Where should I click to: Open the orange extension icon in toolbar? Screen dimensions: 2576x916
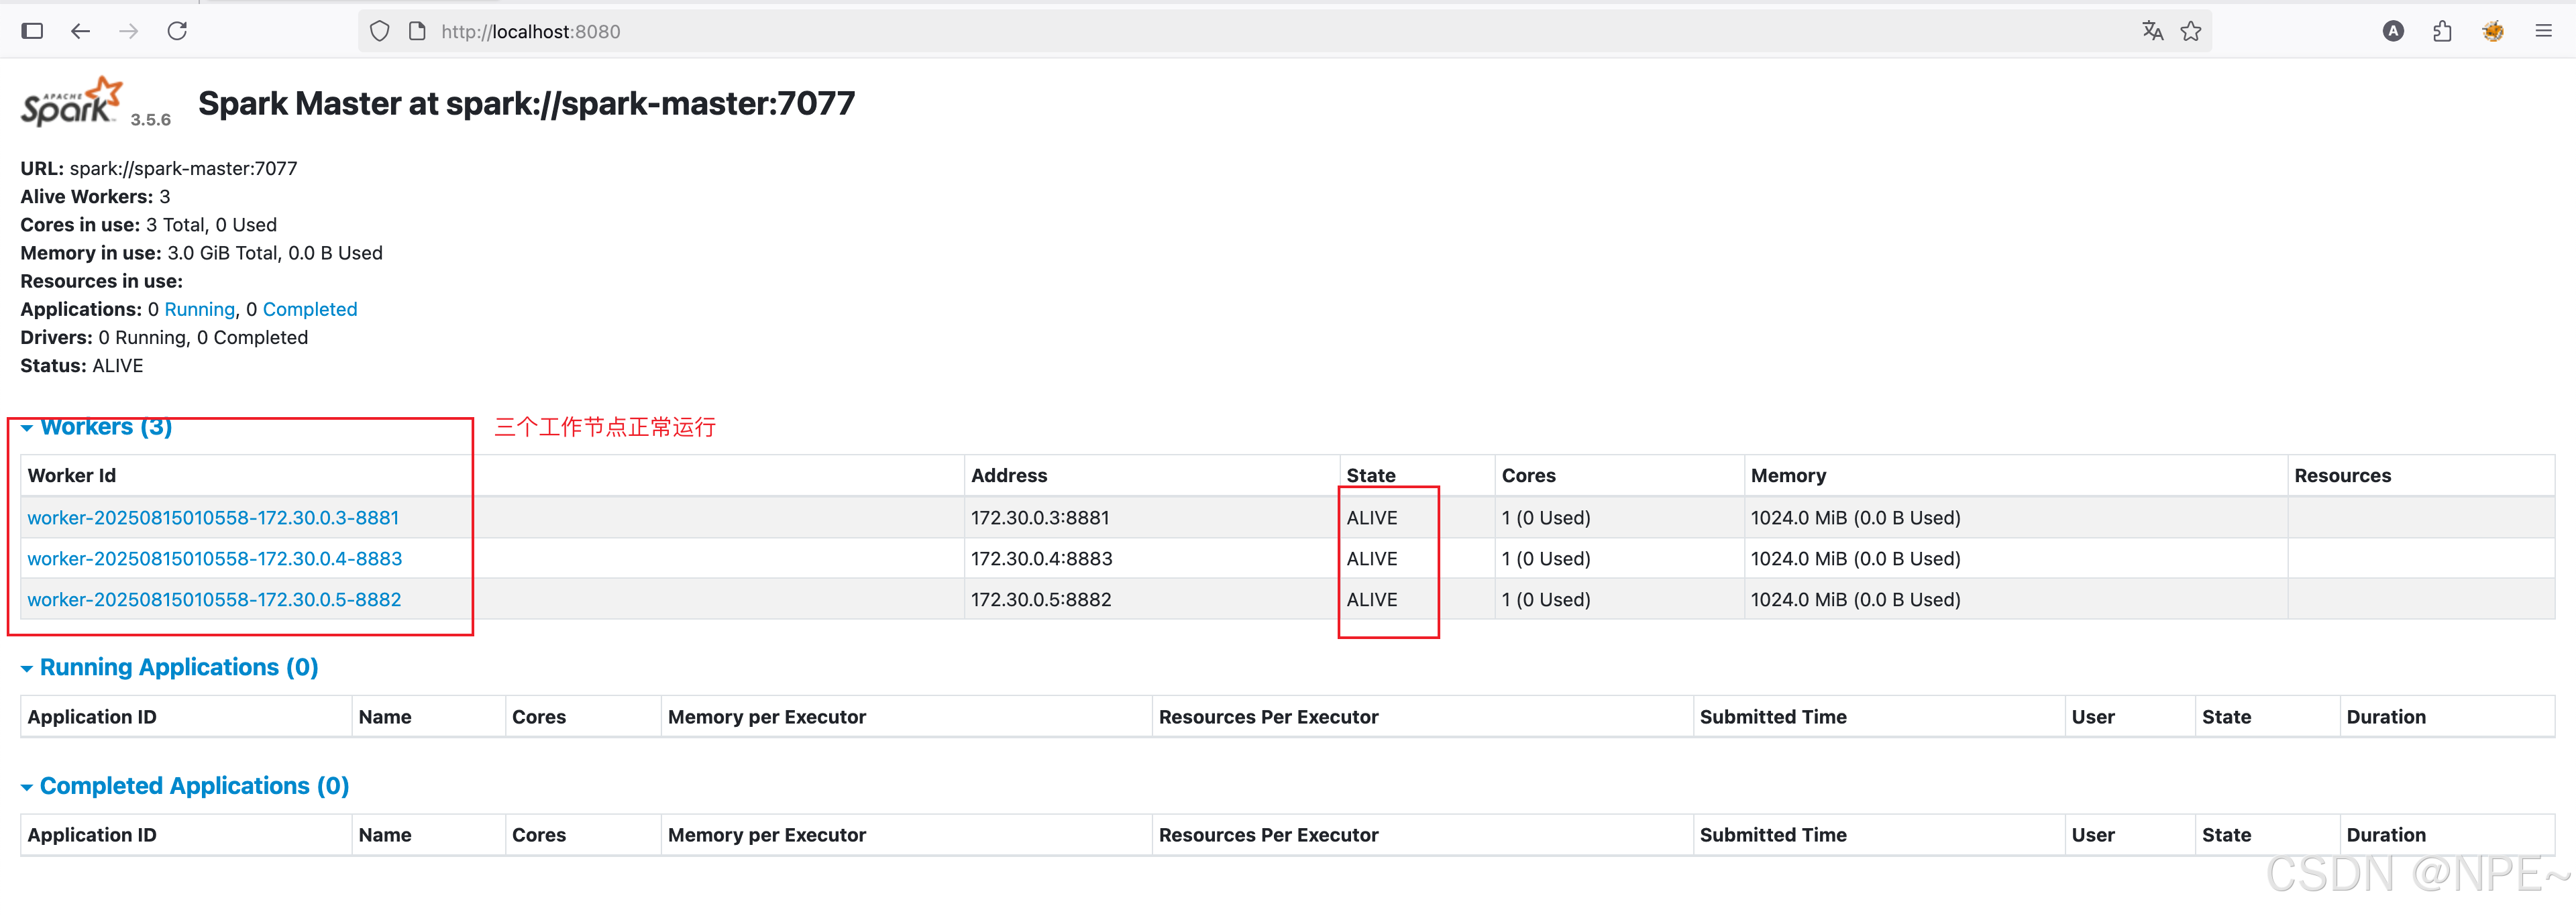(x=2493, y=31)
